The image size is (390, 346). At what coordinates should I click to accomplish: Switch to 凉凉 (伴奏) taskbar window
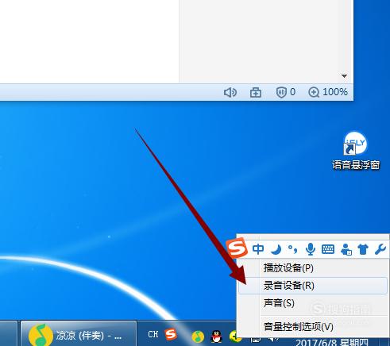pyautogui.click(x=79, y=334)
